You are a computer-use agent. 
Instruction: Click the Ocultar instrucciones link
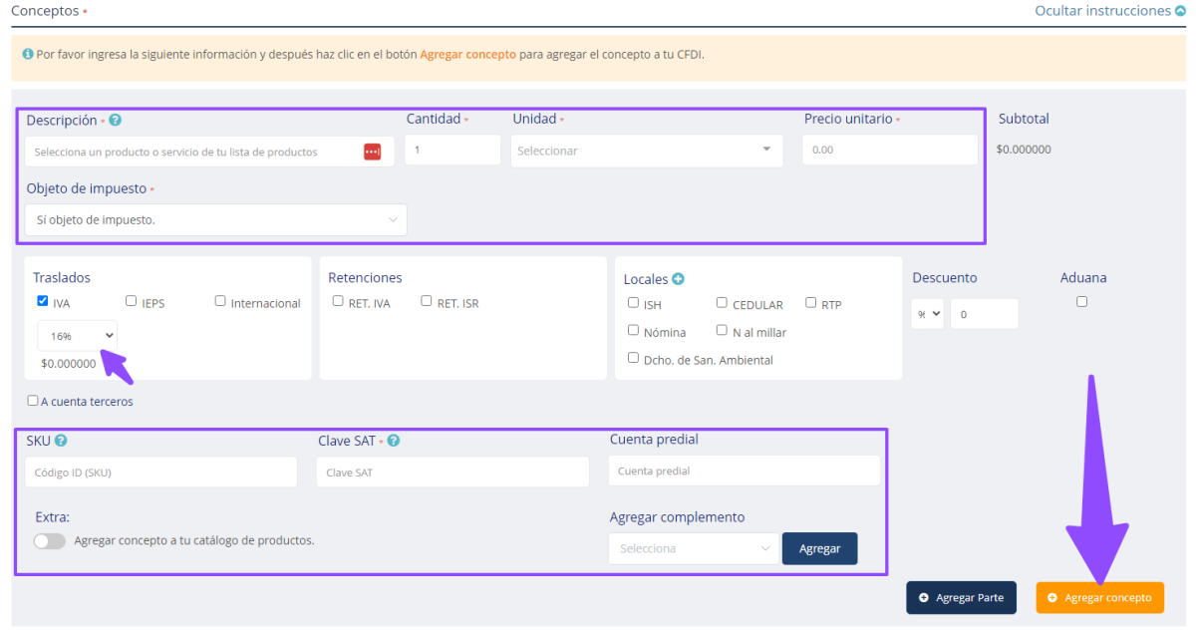click(1102, 11)
